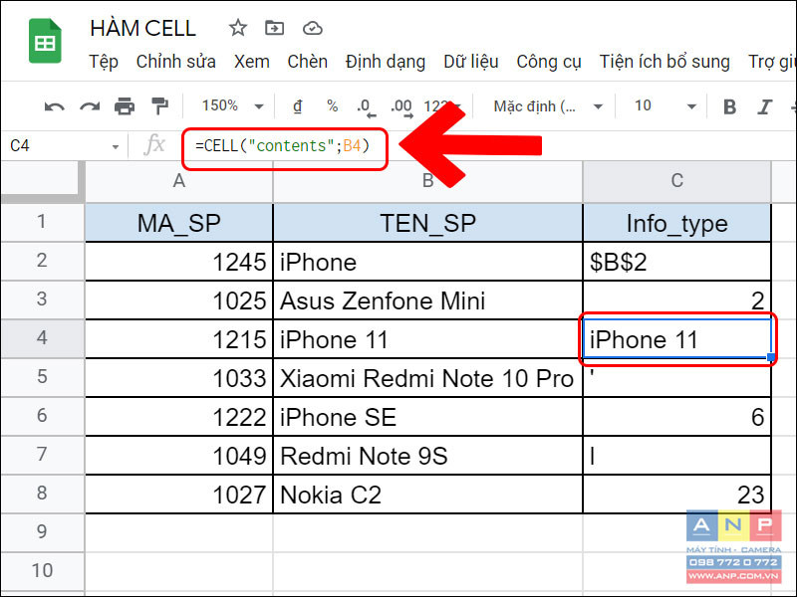797x597 pixels.
Task: Select cell containing 1215
Action: [179, 339]
